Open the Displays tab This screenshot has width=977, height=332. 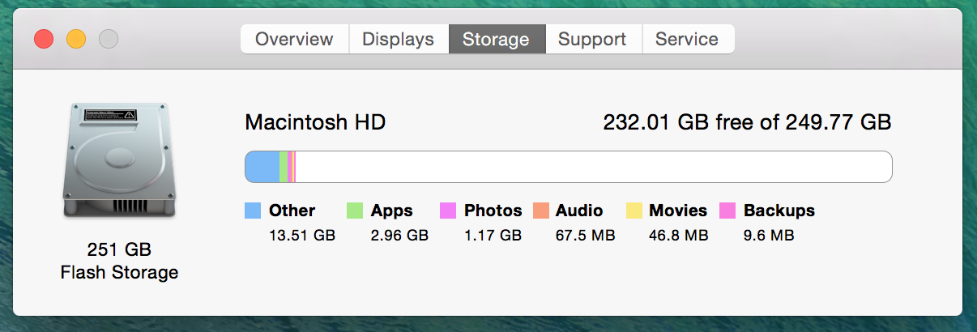[399, 39]
